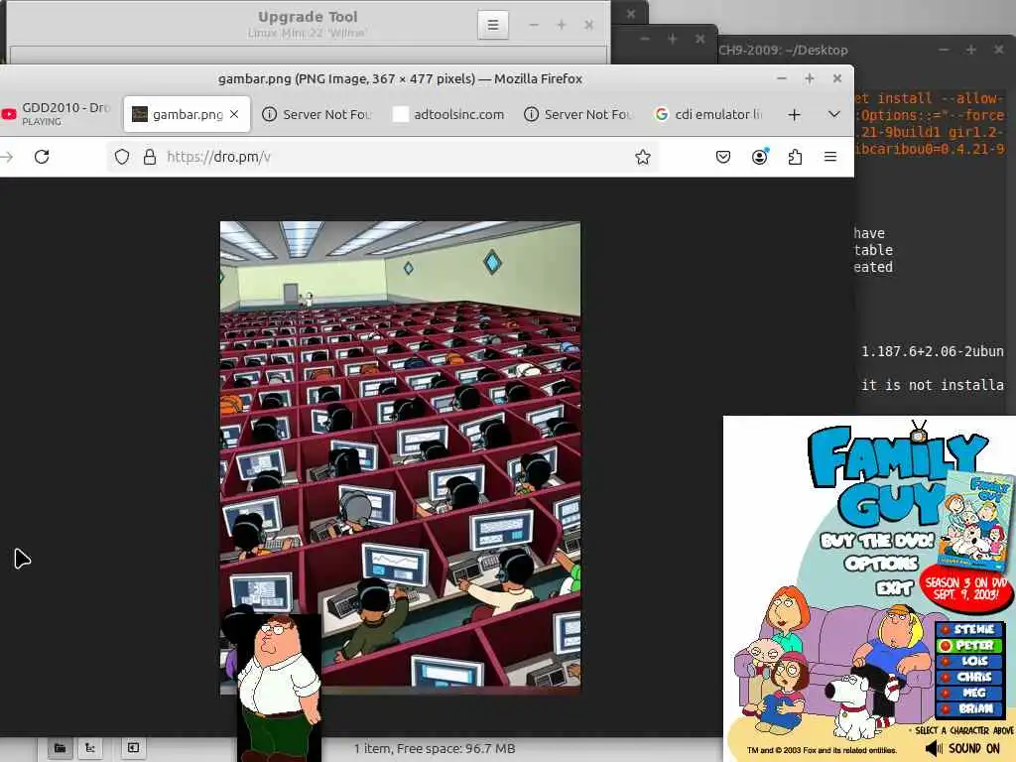Select Stewie character radio button
Screen dimensions: 1016x762
(947, 629)
